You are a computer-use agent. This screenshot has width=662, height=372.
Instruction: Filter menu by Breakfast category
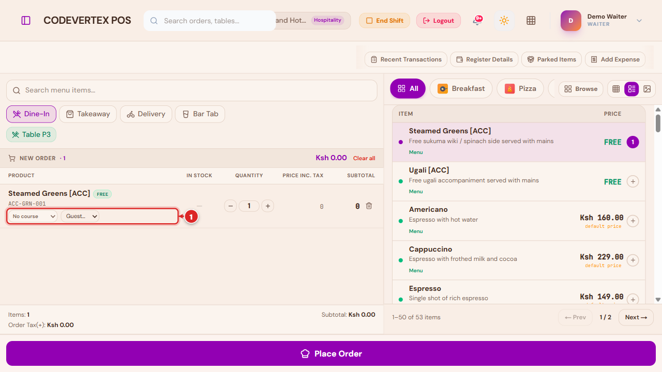pyautogui.click(x=461, y=88)
